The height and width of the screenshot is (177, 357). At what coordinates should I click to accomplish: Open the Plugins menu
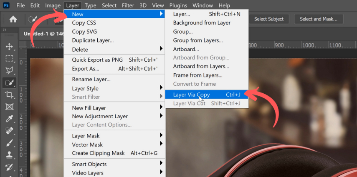click(178, 5)
